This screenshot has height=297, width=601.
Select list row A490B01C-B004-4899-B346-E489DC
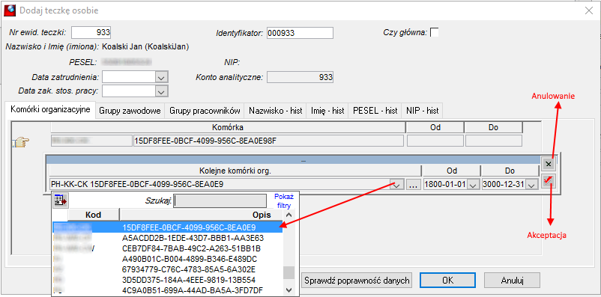pyautogui.click(x=168, y=258)
